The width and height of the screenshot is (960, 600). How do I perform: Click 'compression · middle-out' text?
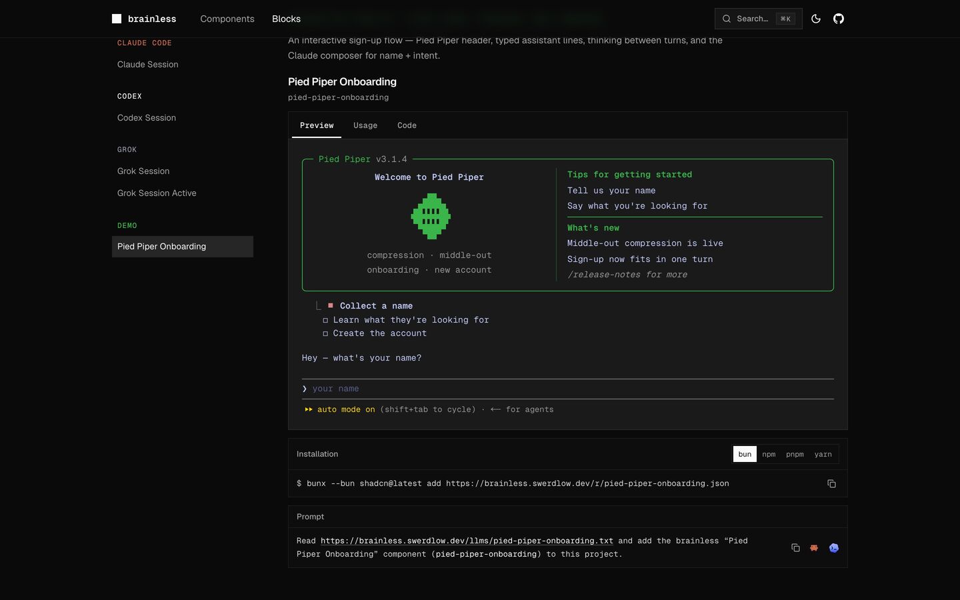pyautogui.click(x=429, y=255)
